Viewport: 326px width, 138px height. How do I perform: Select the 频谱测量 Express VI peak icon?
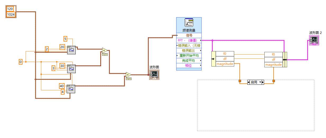(x=189, y=23)
